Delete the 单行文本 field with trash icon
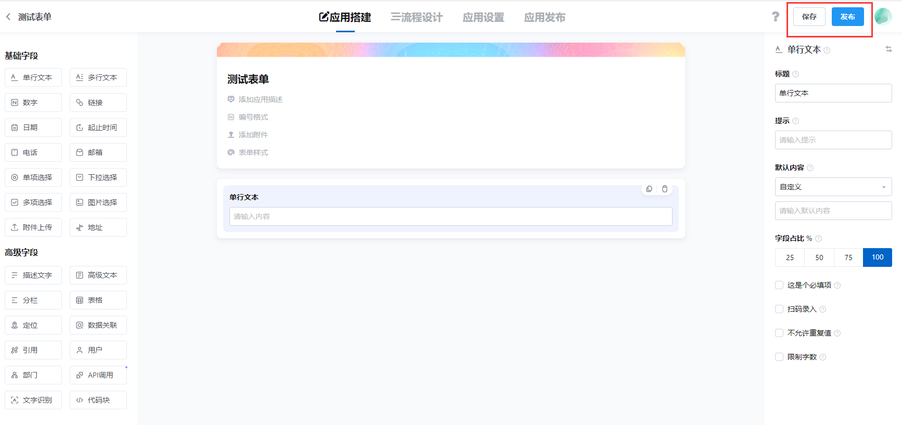902x425 pixels. (x=665, y=189)
